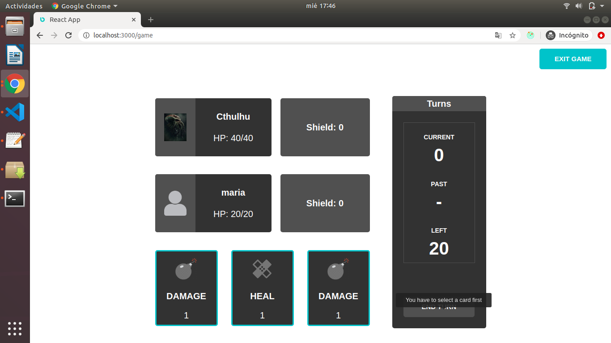Open the Incógnito profile indicator
The height and width of the screenshot is (343, 611).
[569, 35]
